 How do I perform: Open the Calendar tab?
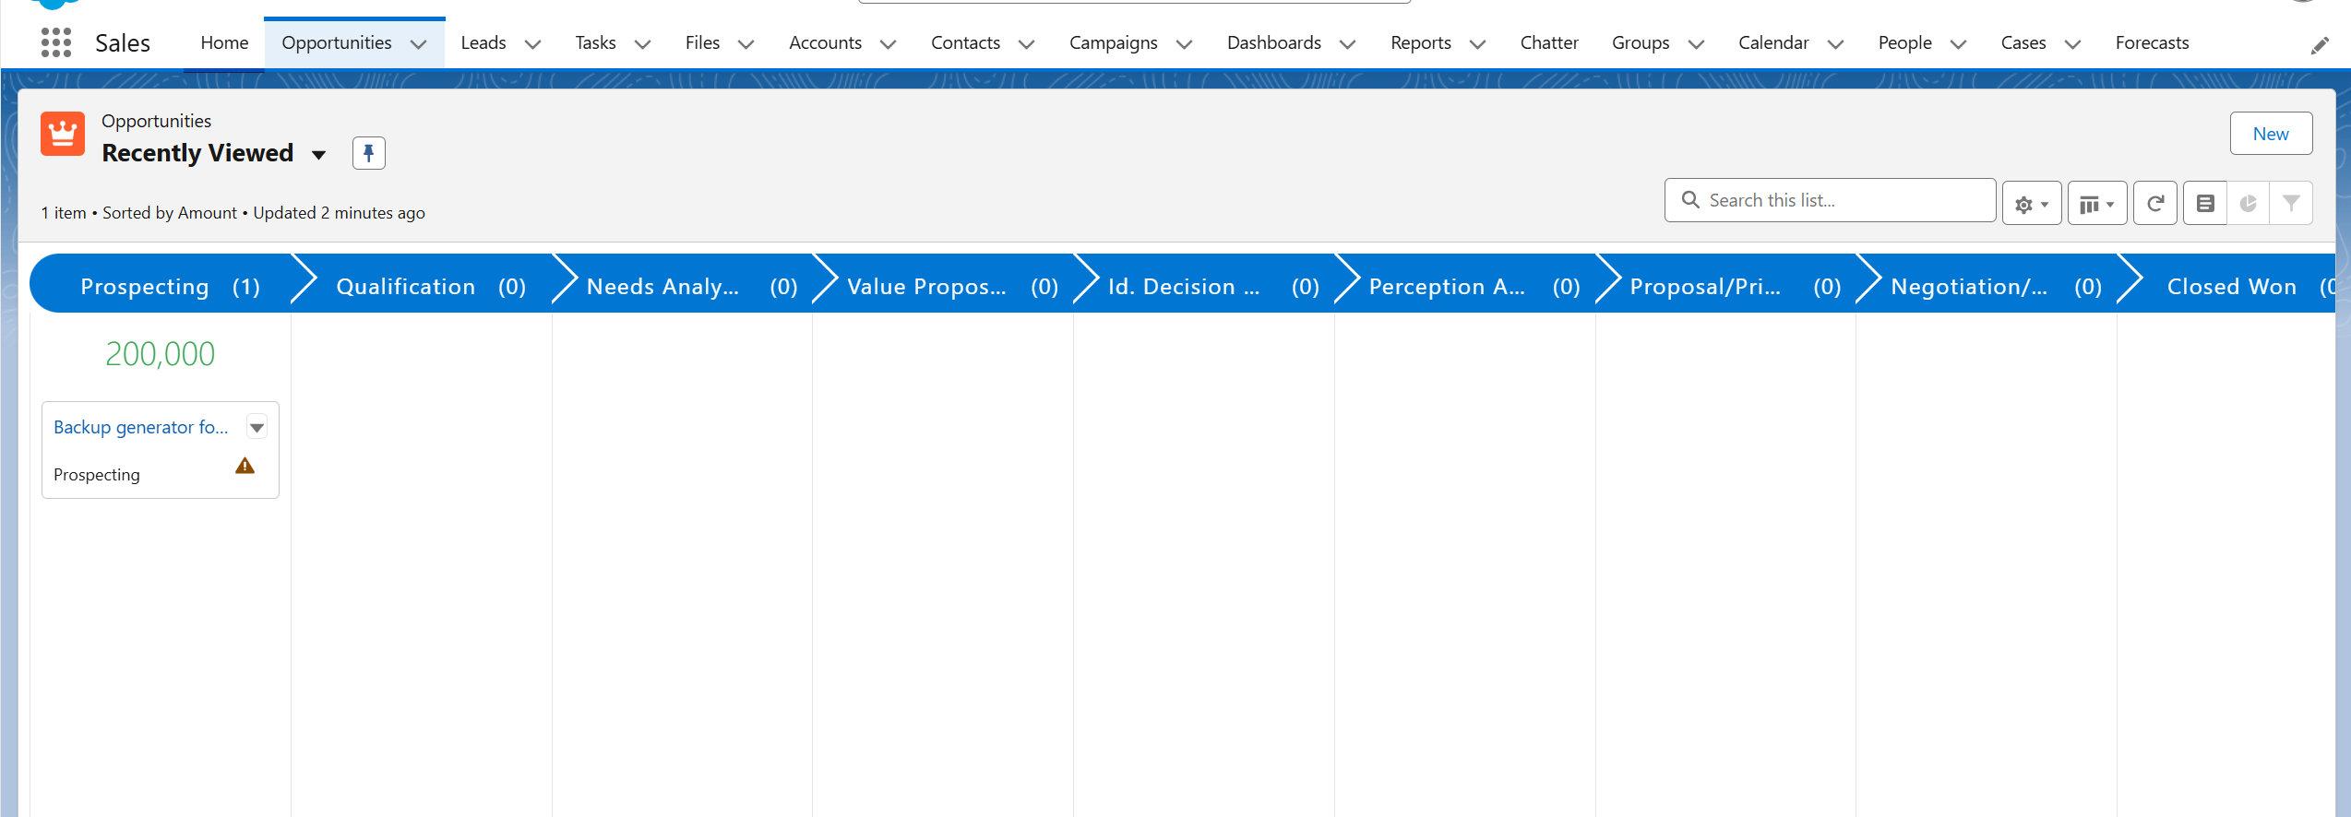(1773, 42)
